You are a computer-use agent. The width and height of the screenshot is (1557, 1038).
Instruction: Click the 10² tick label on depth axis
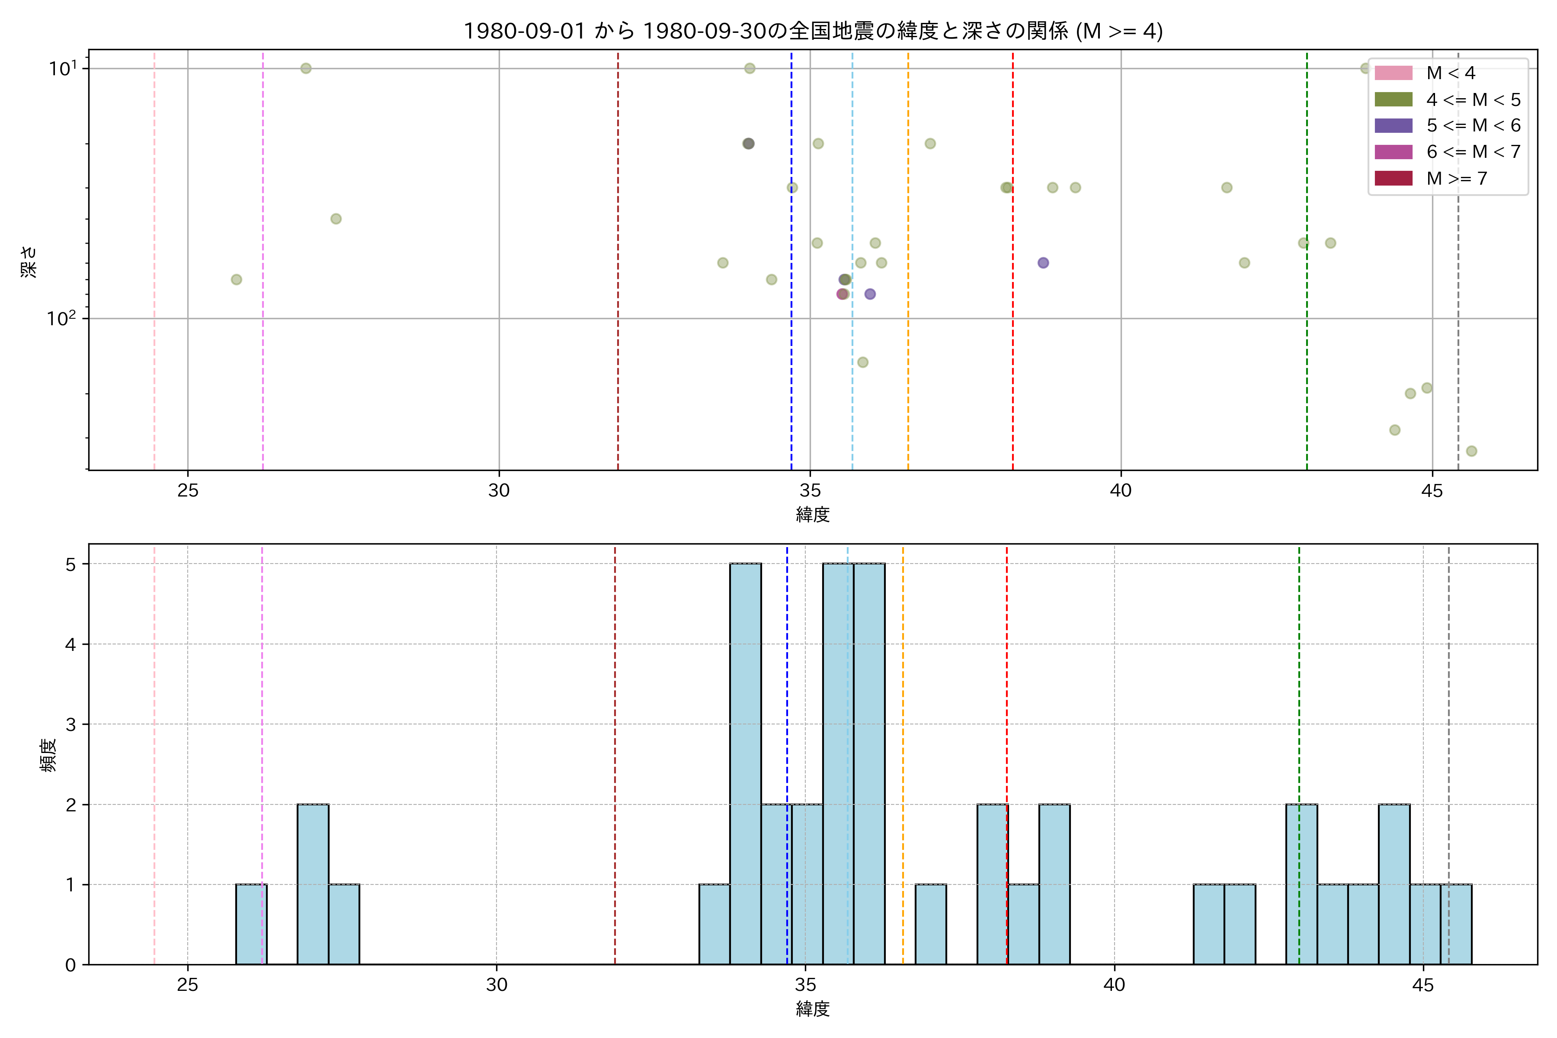(x=61, y=318)
